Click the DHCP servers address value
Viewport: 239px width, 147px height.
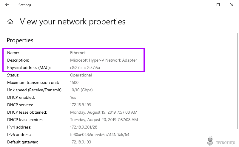point(81,105)
